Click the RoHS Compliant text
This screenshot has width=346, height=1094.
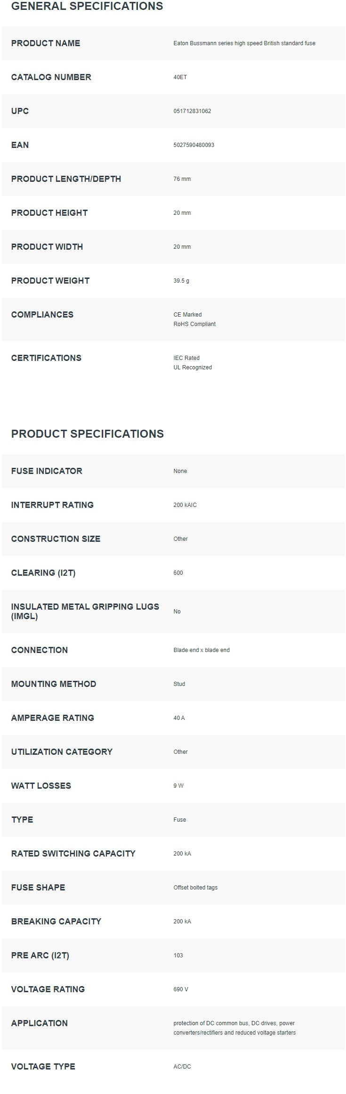(x=194, y=324)
